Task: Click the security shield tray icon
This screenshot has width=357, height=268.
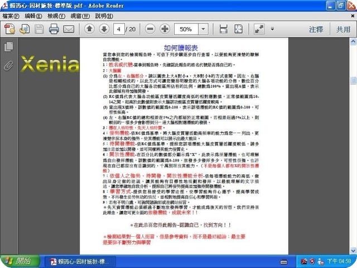Action: [x=312, y=261]
